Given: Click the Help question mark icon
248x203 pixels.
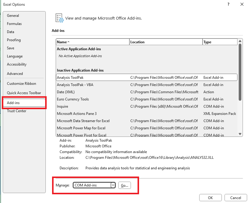Looking at the screenshot, I should (x=228, y=5).
